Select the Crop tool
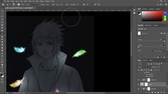 pos(2,22)
